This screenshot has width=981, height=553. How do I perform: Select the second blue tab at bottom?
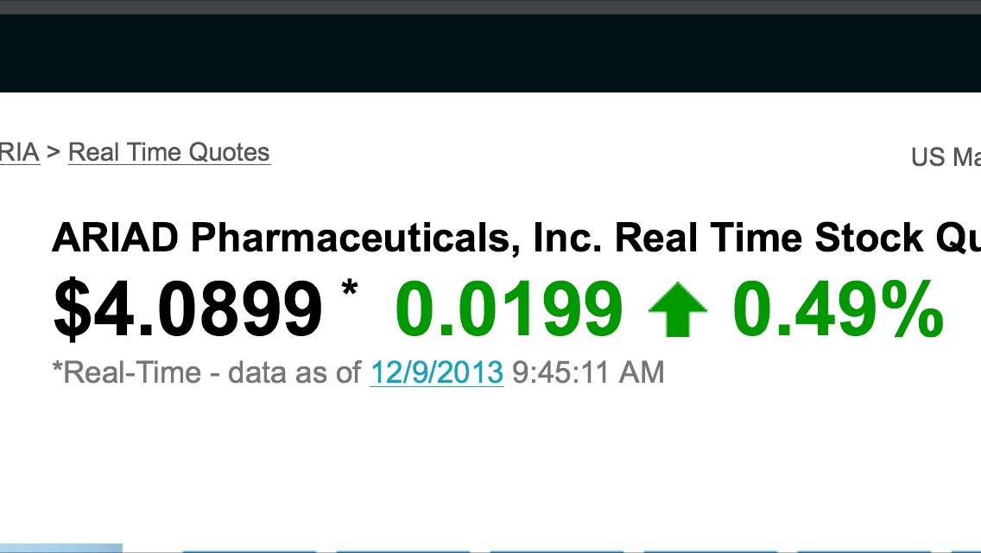point(250,547)
